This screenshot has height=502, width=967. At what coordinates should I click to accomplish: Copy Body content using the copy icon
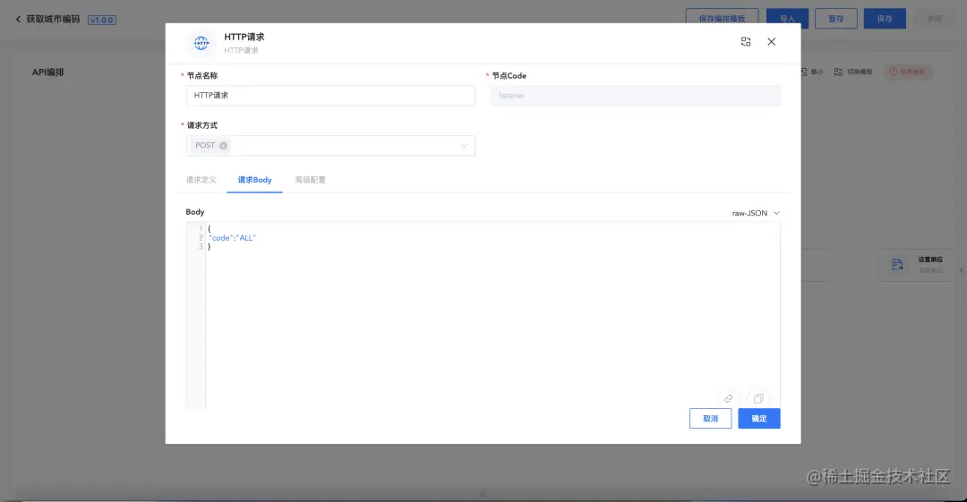coord(758,398)
